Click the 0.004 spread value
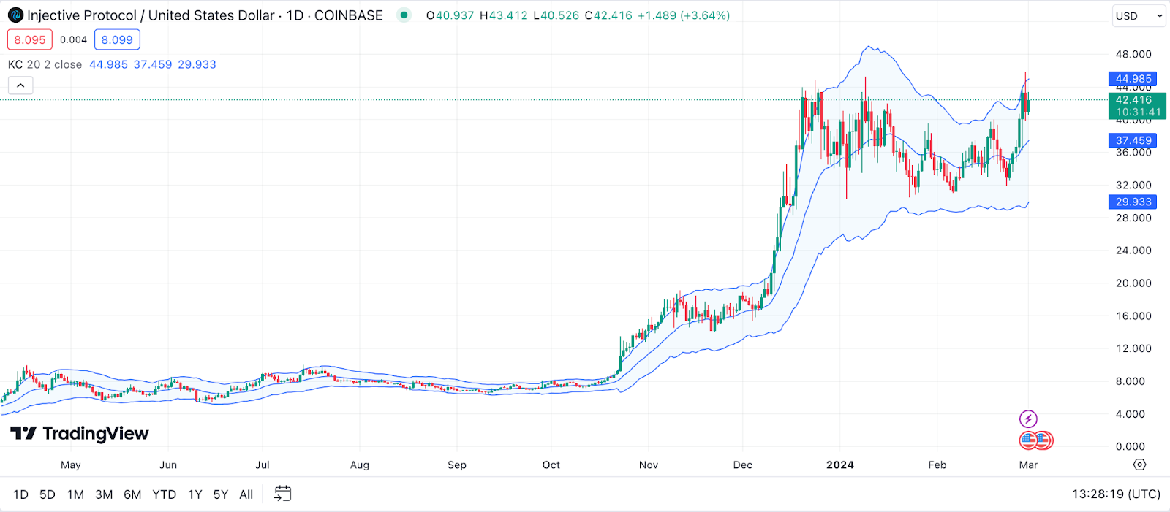This screenshot has height=512, width=1170. click(x=73, y=39)
